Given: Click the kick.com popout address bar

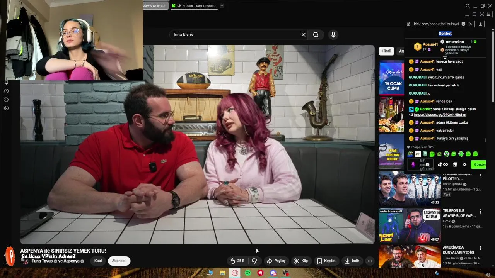Looking at the screenshot, I should click(436, 24).
